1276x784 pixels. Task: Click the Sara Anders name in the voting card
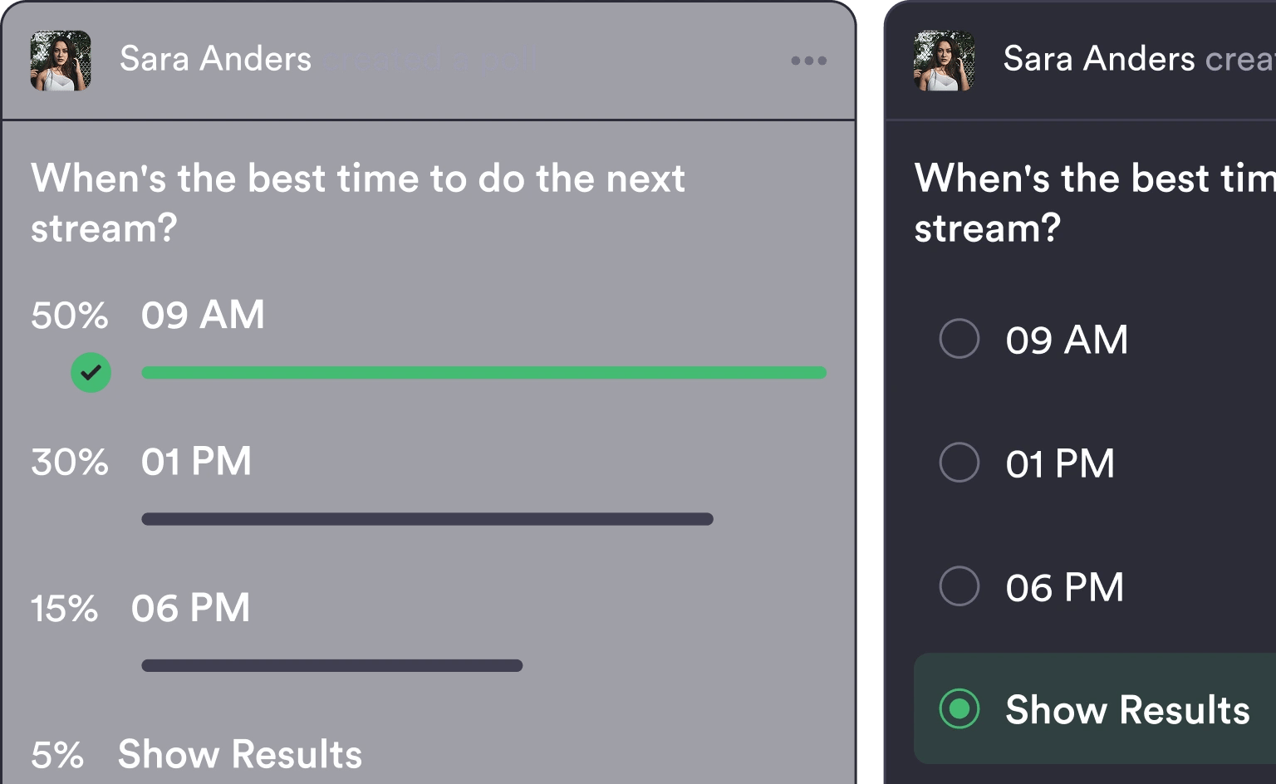[x=1099, y=60]
